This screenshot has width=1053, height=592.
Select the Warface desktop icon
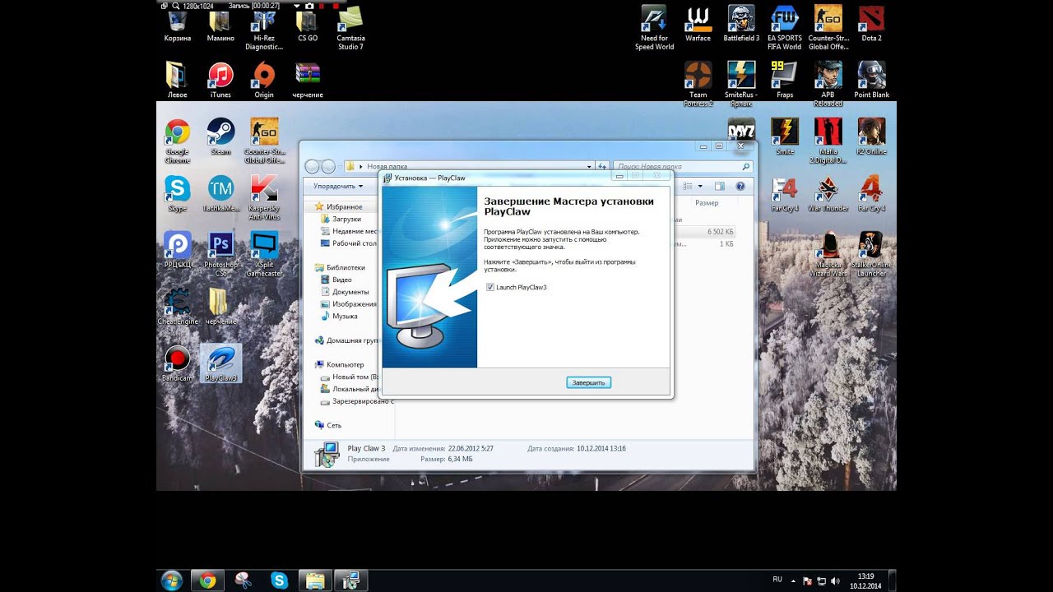click(698, 23)
